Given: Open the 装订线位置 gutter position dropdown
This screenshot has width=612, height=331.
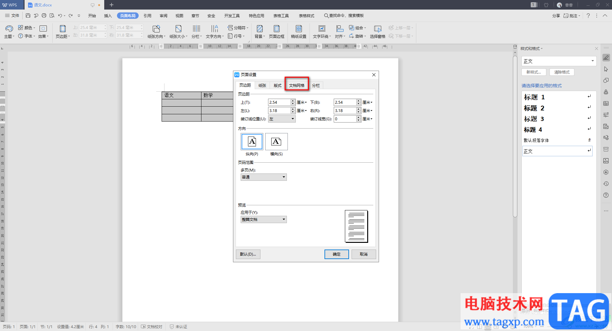Looking at the screenshot, I should (282, 119).
